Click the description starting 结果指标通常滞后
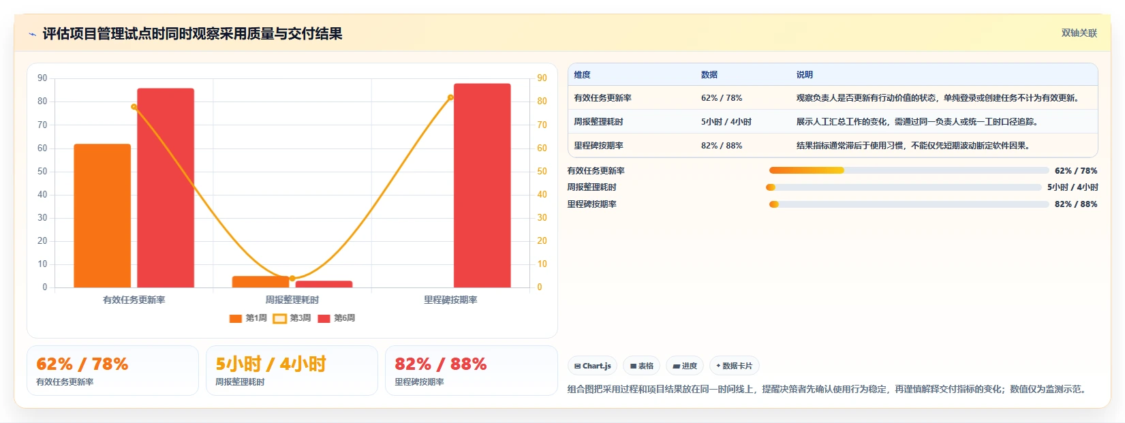Image resolution: width=1125 pixels, height=423 pixels. pyautogui.click(x=914, y=146)
